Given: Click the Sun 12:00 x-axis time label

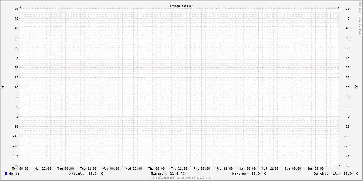Looking at the screenshot, I should [x=315, y=169].
